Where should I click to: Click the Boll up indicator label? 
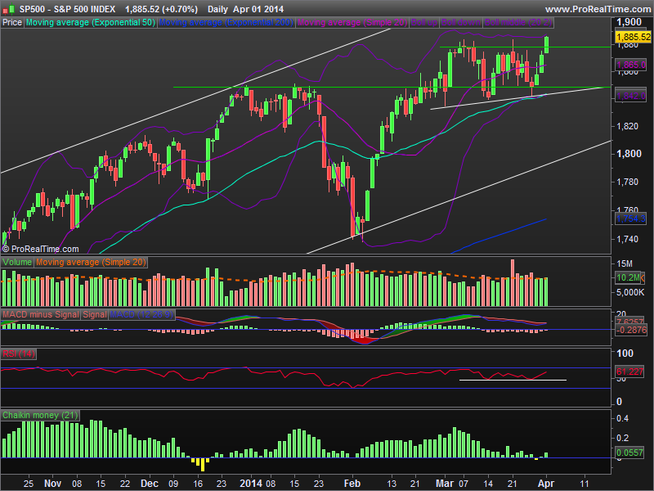point(424,23)
